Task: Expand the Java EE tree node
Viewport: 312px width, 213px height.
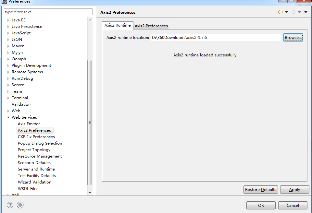Action: (x=8, y=20)
